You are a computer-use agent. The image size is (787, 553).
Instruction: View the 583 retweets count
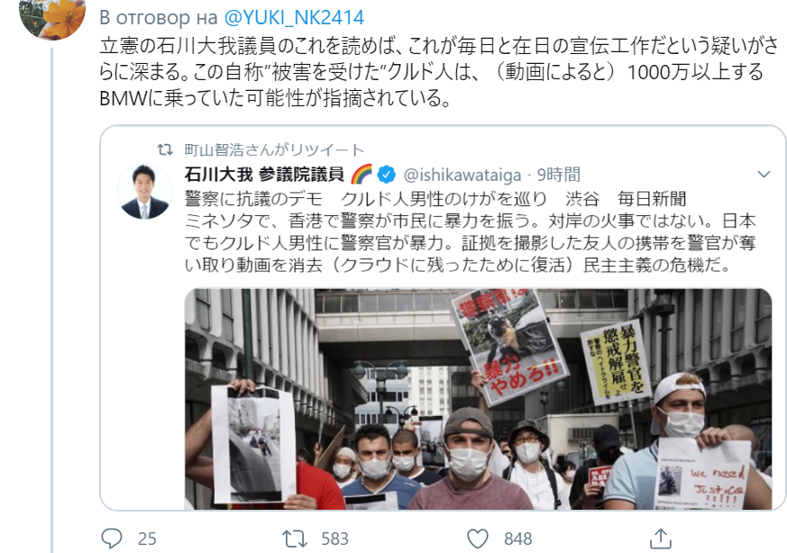coord(334,539)
